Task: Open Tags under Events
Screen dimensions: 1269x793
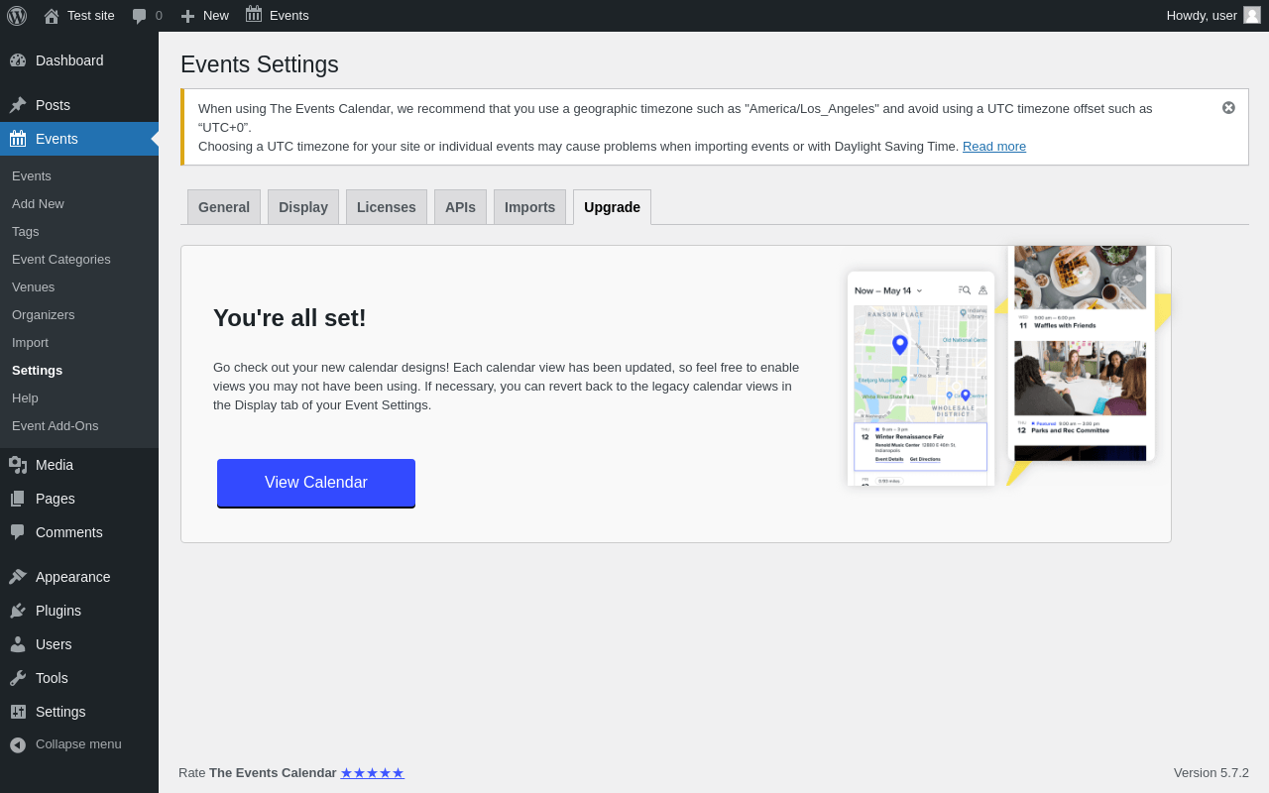Action: (26, 231)
